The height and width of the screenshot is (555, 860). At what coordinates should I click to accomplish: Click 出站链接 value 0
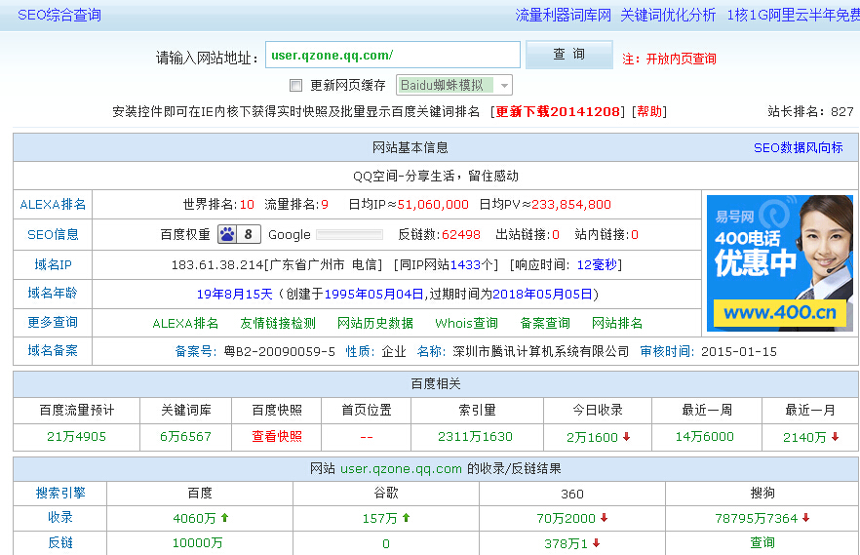(556, 235)
